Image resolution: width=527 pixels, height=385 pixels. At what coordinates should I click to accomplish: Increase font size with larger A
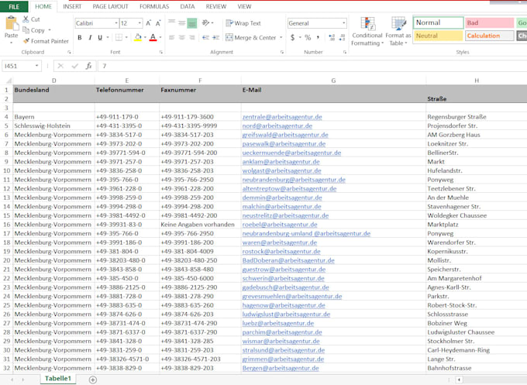coord(148,23)
